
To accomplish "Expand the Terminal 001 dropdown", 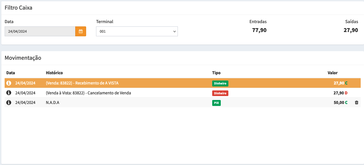I will pos(137,31).
